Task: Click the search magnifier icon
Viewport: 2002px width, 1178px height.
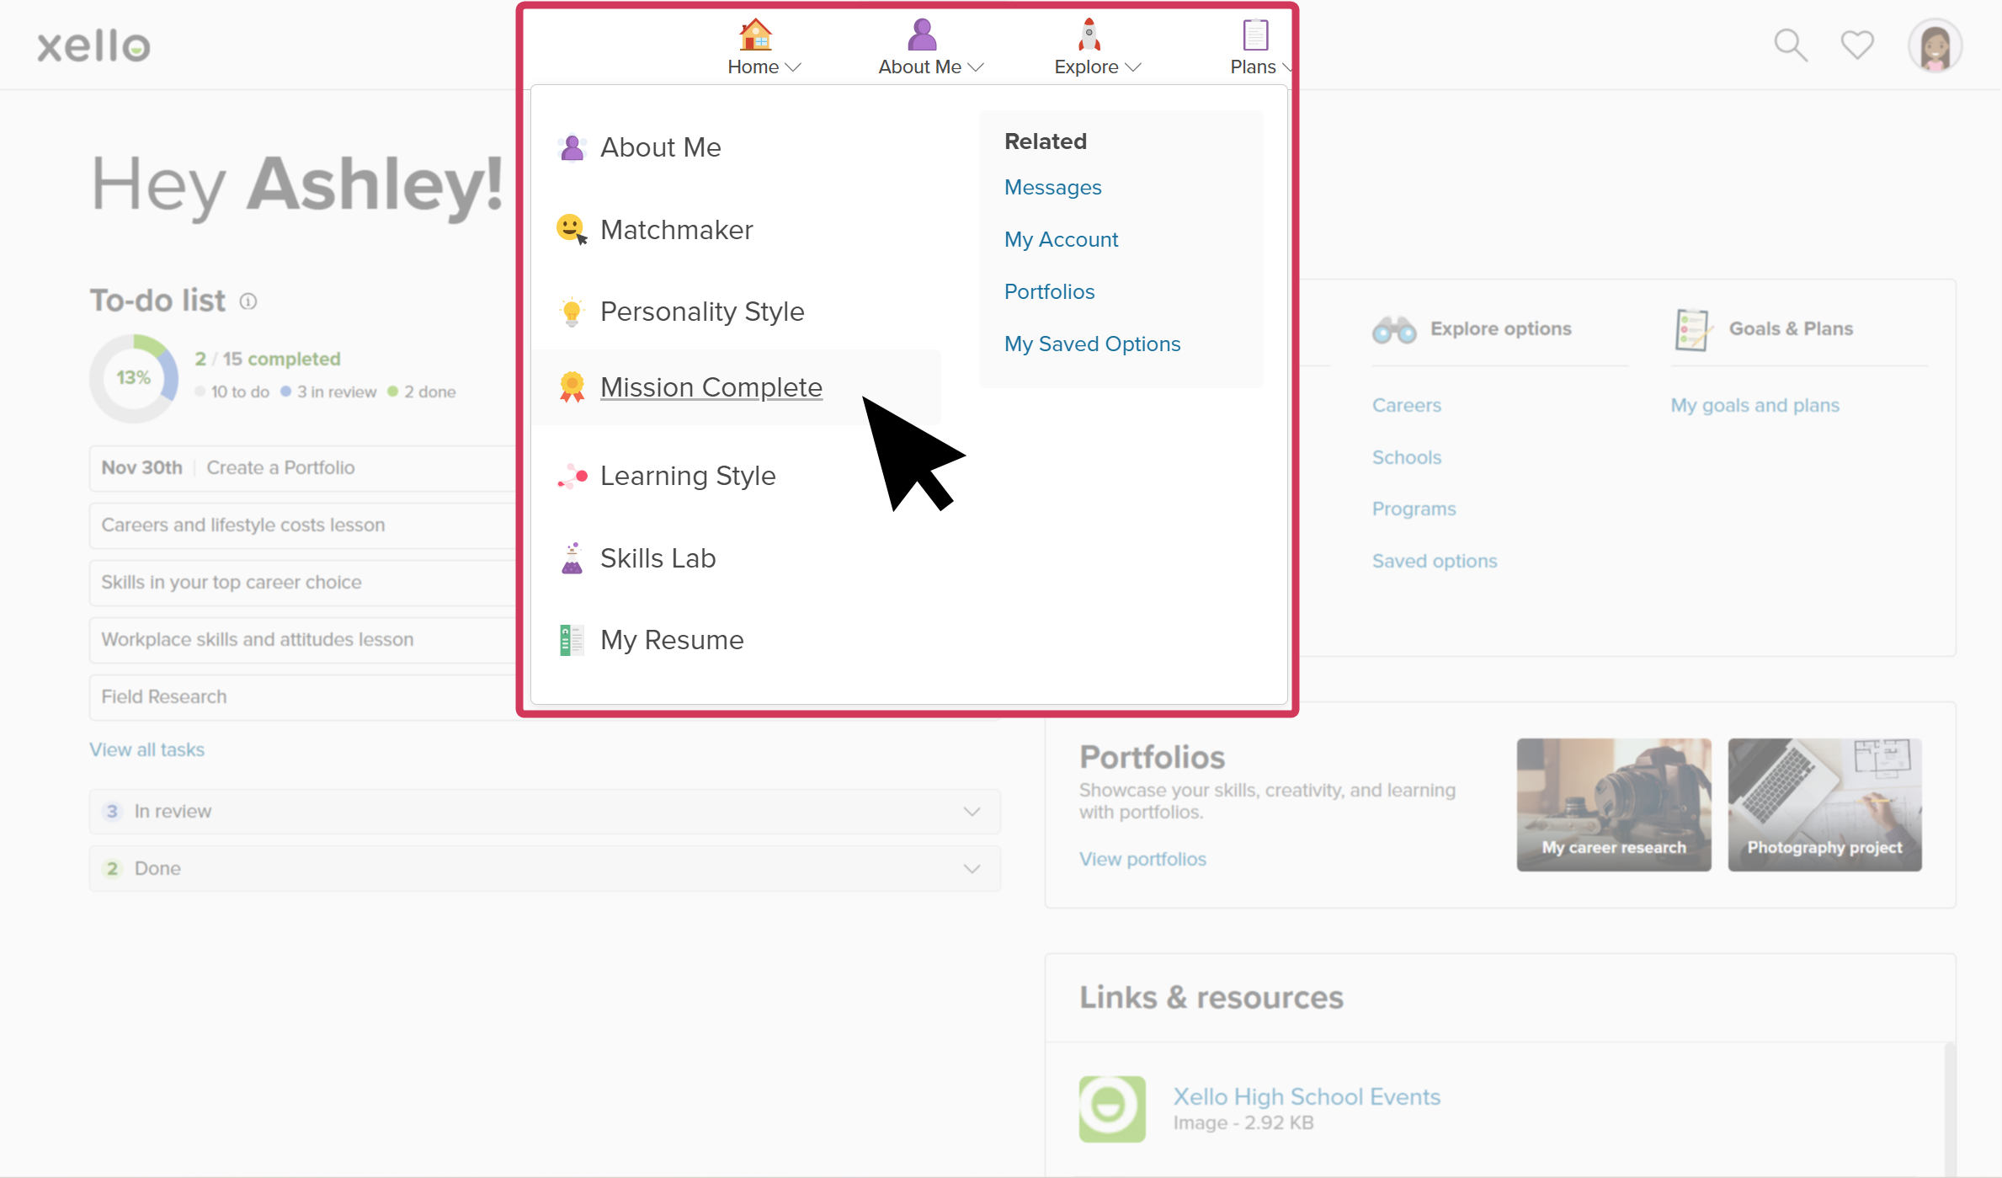Action: point(1791,46)
